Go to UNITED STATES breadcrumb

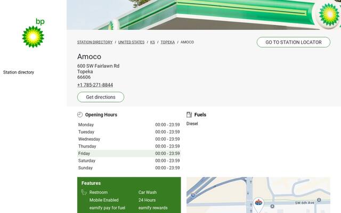click(x=132, y=42)
